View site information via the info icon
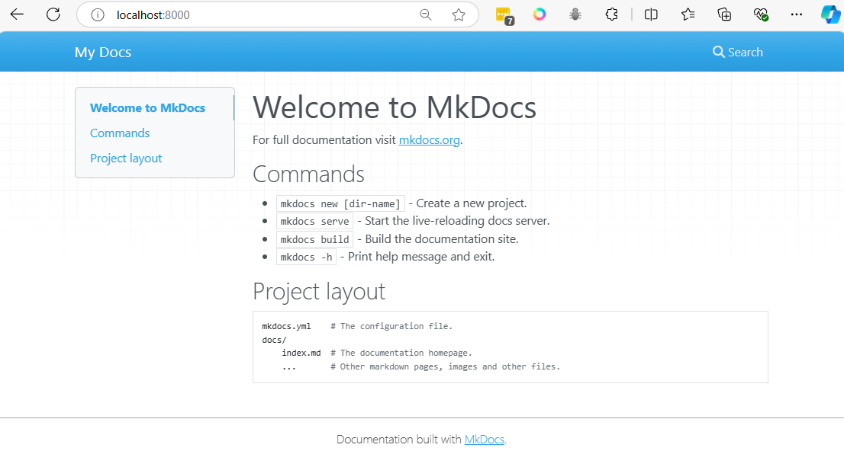 pos(97,14)
